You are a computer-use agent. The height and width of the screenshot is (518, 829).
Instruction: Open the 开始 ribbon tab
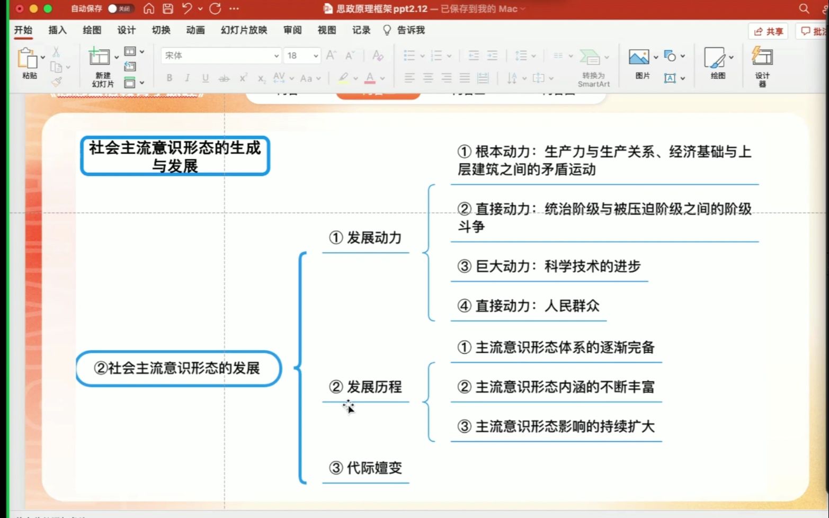coord(23,30)
